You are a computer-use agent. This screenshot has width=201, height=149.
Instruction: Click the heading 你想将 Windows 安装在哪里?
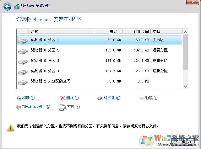tap(49, 19)
